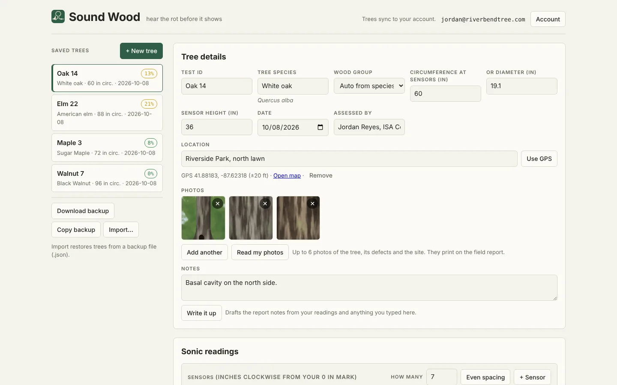
Task: Edit the diameter field showing 19.1
Action: (x=522, y=86)
